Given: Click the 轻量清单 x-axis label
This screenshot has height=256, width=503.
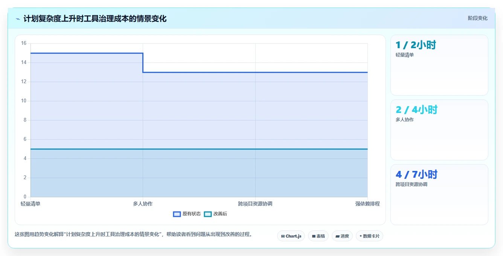Looking at the screenshot, I should [30, 204].
